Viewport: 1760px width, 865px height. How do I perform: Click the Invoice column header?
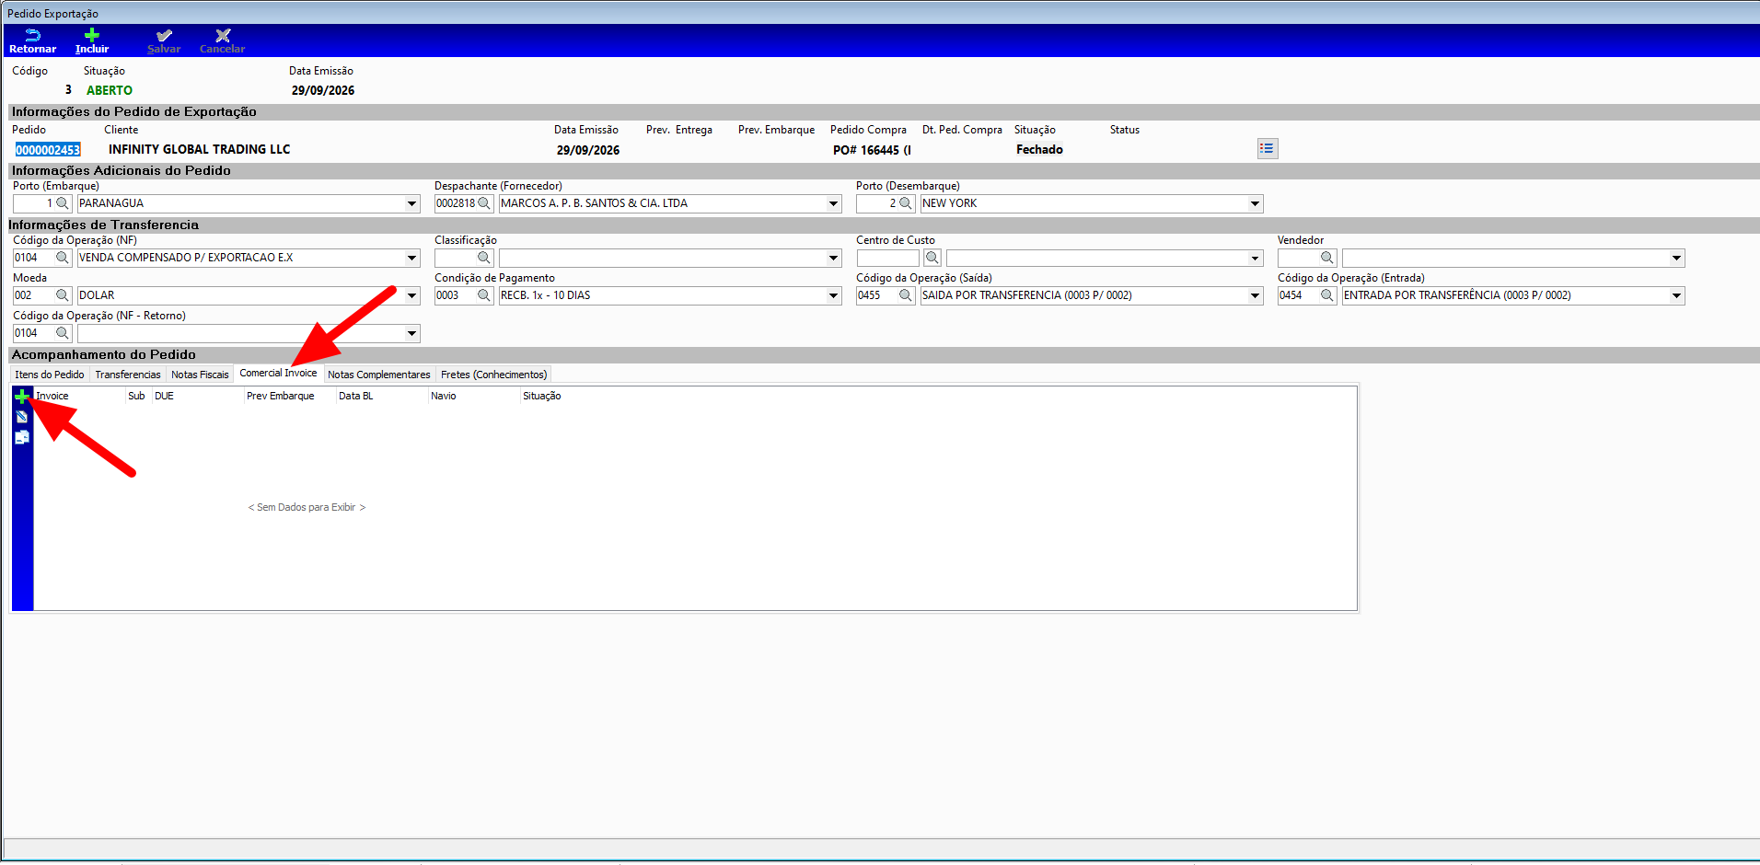point(79,396)
